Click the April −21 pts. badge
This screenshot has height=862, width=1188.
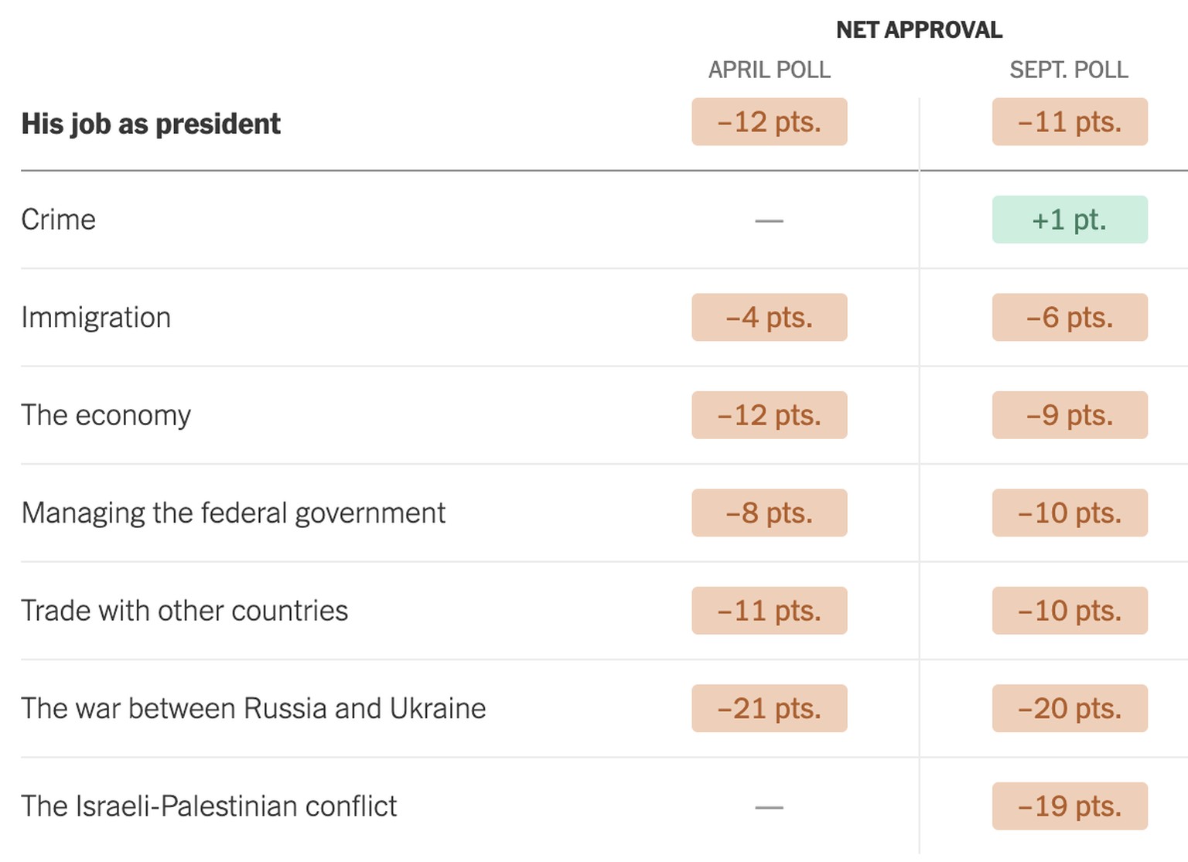(770, 709)
